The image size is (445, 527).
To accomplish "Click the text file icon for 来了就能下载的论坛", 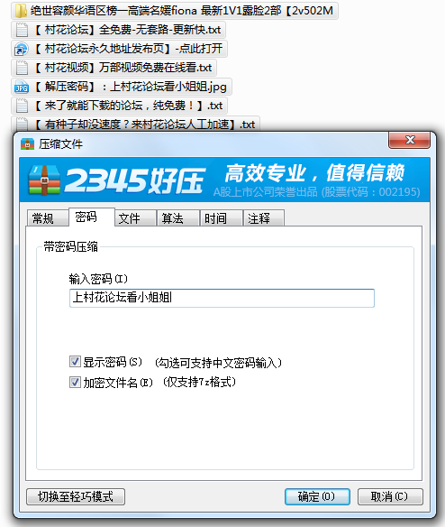I will 22,106.
